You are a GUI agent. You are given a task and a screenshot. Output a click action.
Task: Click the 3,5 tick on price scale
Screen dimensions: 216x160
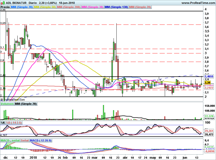[x=207, y=31]
